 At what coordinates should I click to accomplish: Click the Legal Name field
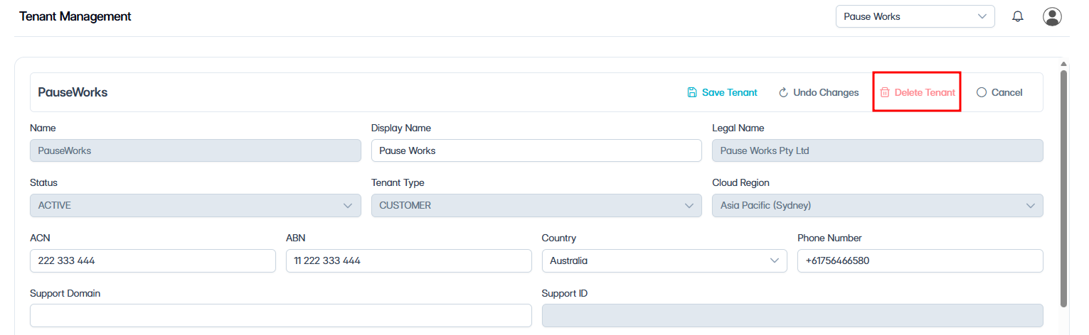click(877, 150)
